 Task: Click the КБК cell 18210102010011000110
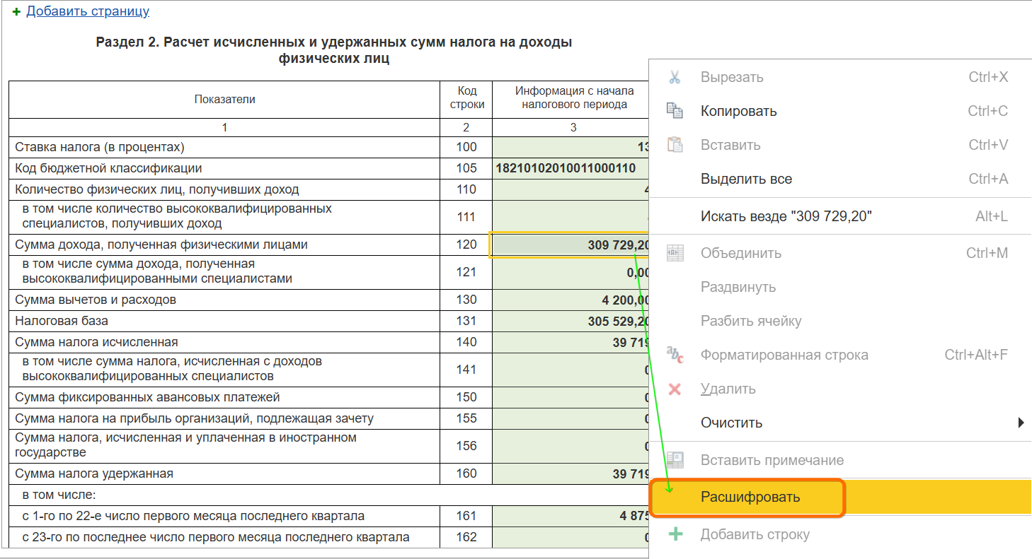pos(570,168)
